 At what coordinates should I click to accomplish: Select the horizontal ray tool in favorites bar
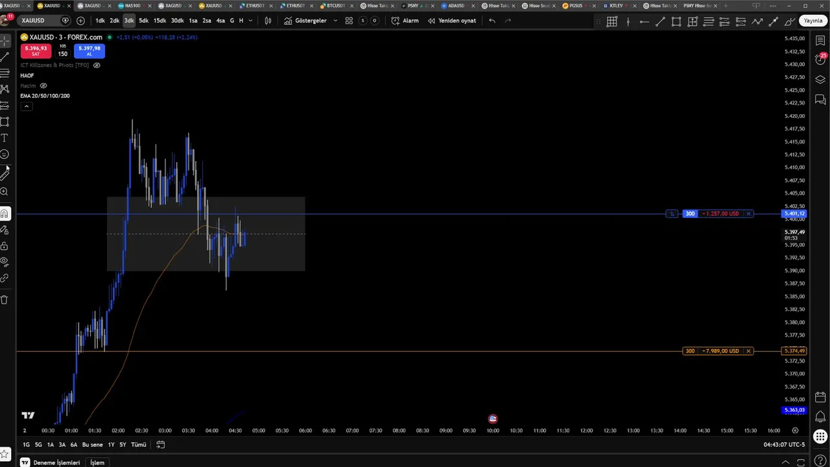coord(644,21)
